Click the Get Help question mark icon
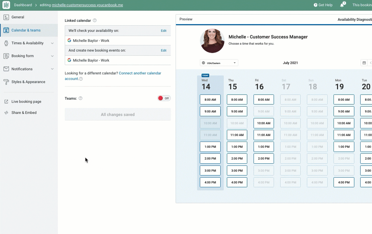Viewport: 372px width, 234px height. pos(315,5)
